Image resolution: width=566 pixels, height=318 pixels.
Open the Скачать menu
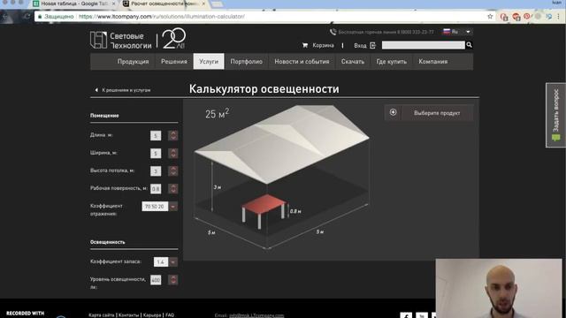point(353,62)
